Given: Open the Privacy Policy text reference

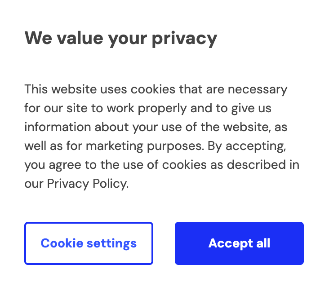Looking at the screenshot, I should 87,184.
